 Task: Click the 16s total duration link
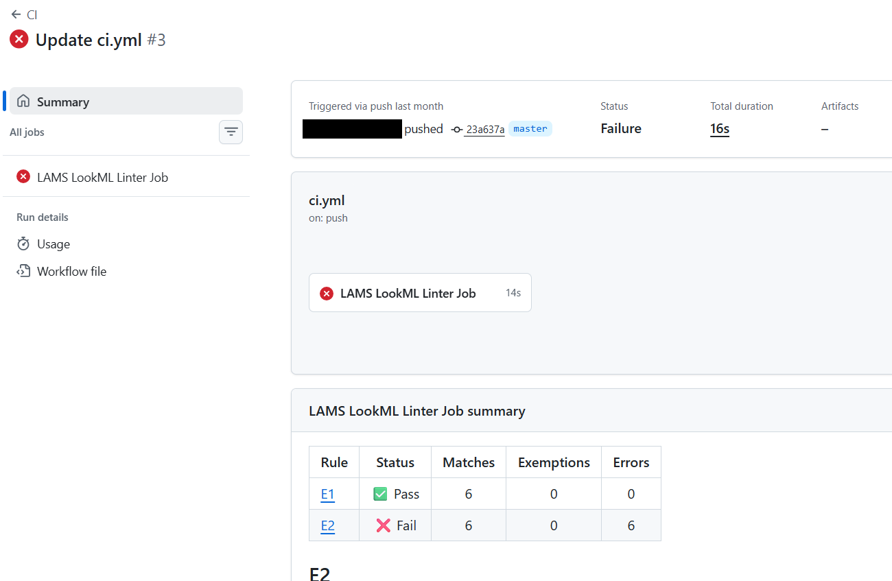click(719, 128)
